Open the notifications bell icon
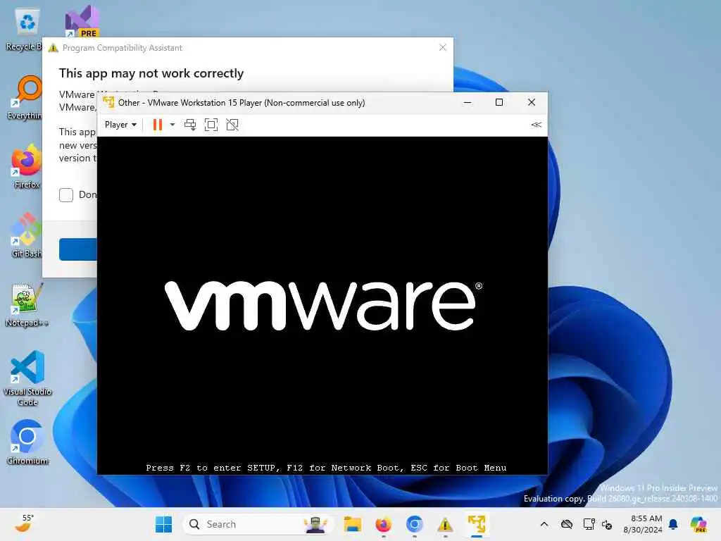 coord(673,524)
